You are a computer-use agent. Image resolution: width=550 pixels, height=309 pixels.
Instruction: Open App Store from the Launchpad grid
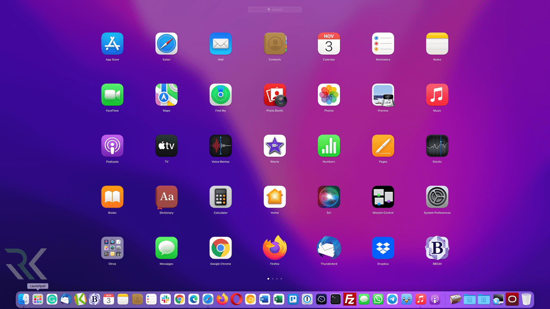tap(112, 44)
